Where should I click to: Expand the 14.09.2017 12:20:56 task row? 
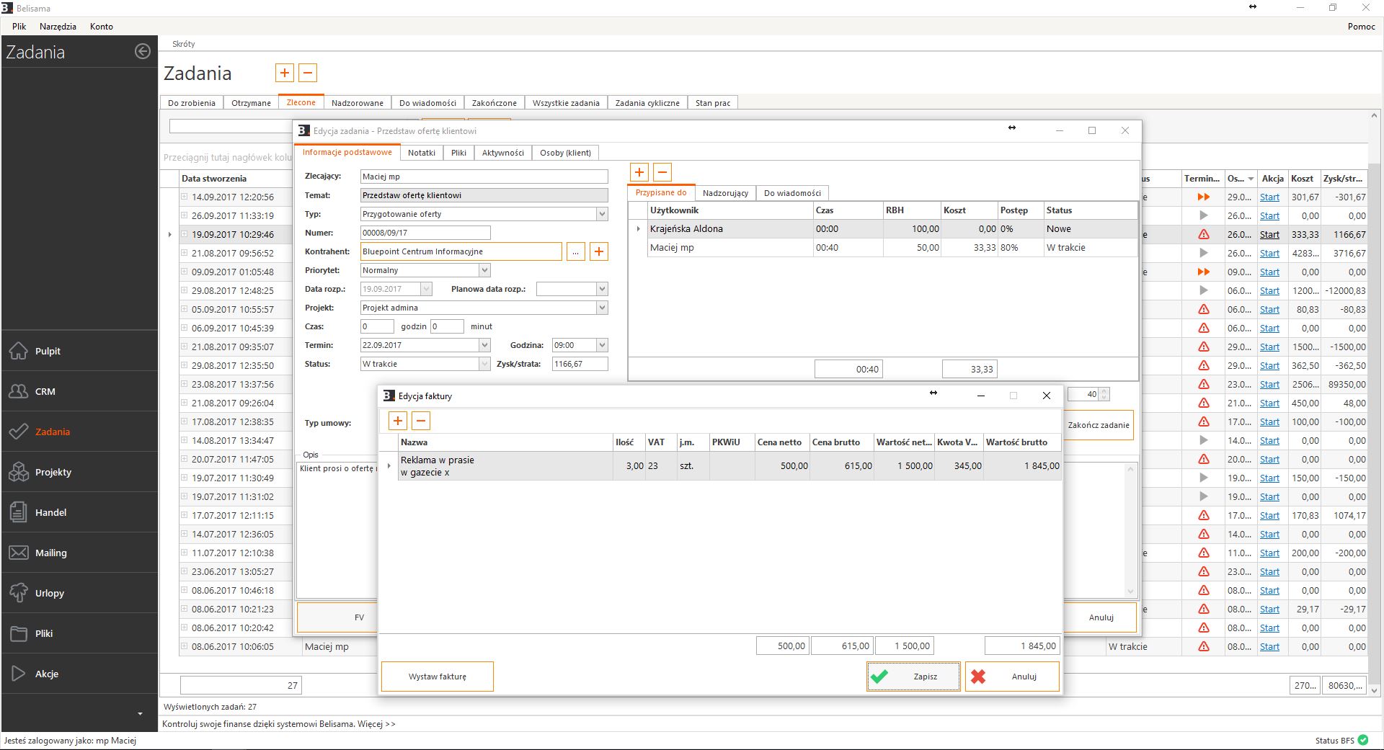[185, 197]
